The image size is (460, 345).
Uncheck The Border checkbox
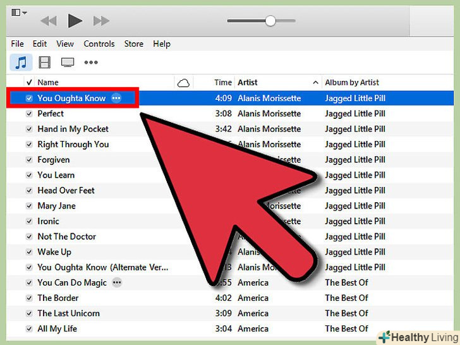29,298
